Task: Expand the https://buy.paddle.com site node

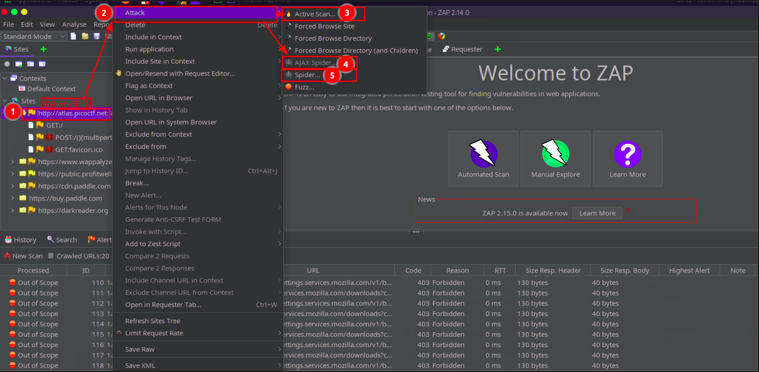Action: pos(12,198)
